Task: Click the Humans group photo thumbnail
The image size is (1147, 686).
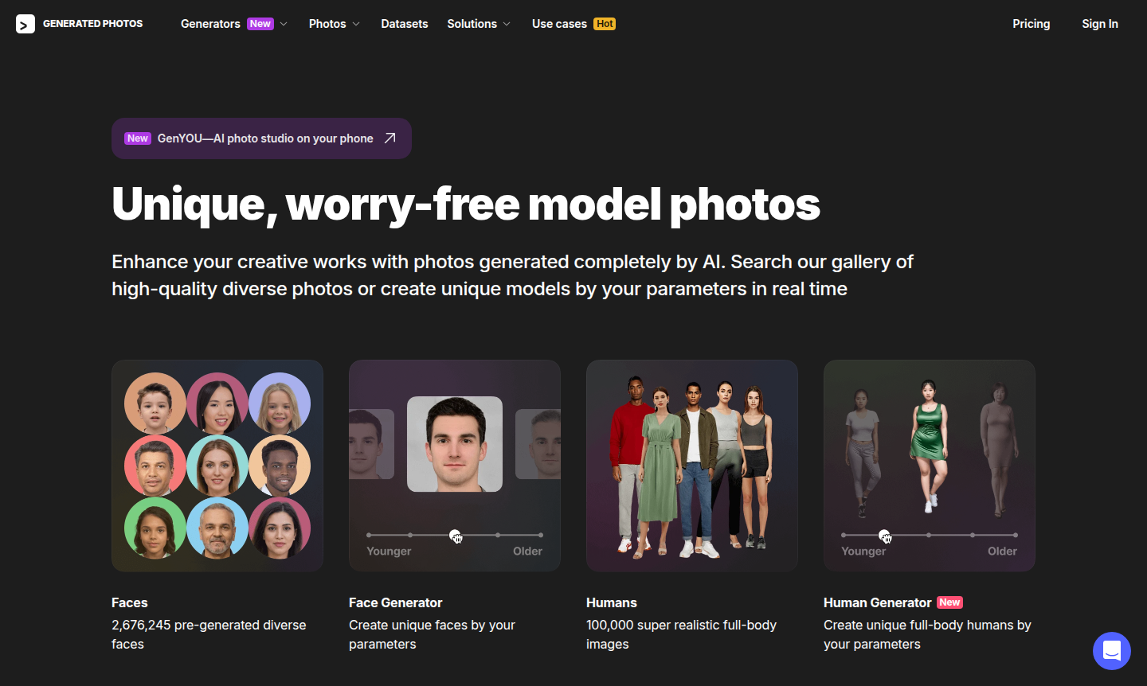Action: point(691,466)
